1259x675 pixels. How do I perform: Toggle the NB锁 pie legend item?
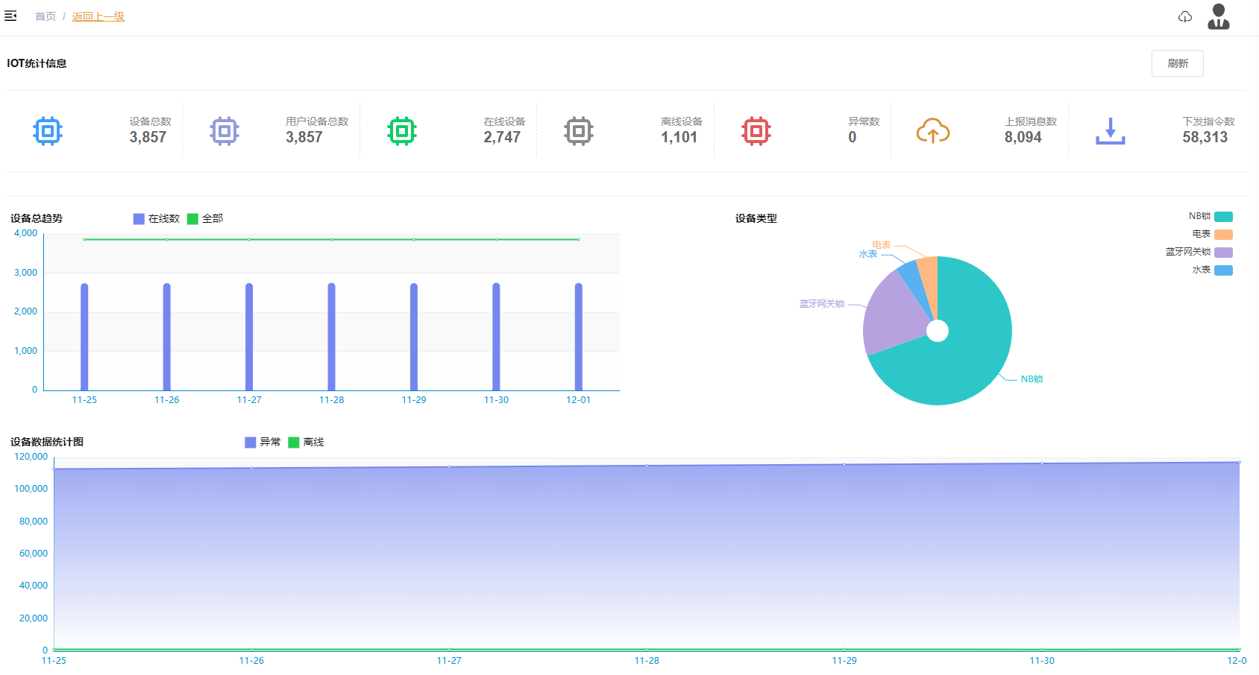pos(1211,216)
